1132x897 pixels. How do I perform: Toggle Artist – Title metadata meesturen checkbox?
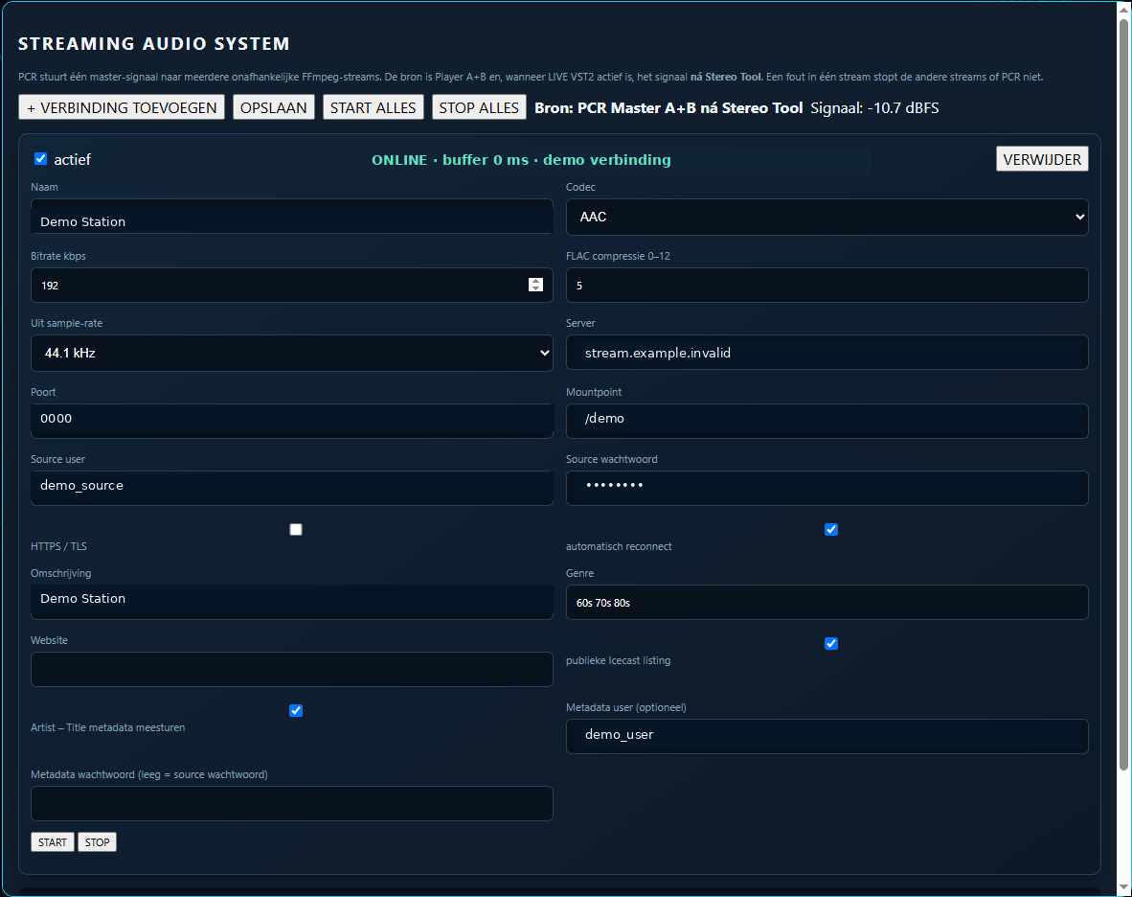(296, 711)
